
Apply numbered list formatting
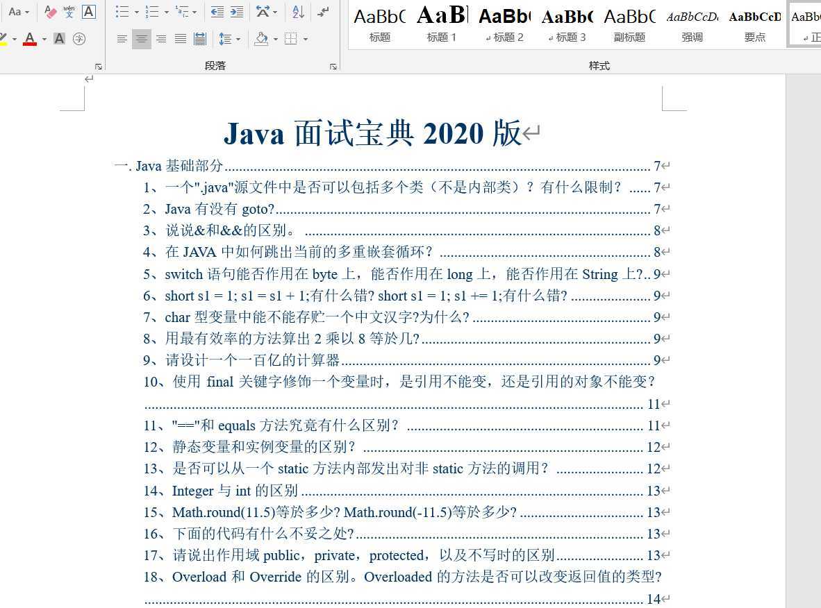click(x=152, y=12)
